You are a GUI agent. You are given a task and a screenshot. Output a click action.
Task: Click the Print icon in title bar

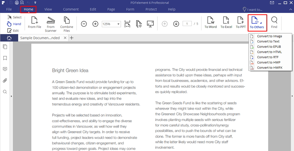point(17,3)
